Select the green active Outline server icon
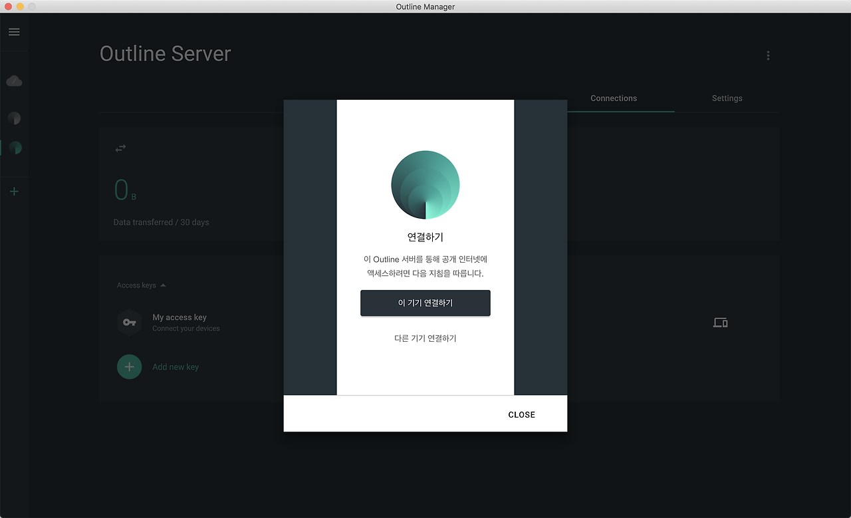The width and height of the screenshot is (851, 518). coord(15,148)
